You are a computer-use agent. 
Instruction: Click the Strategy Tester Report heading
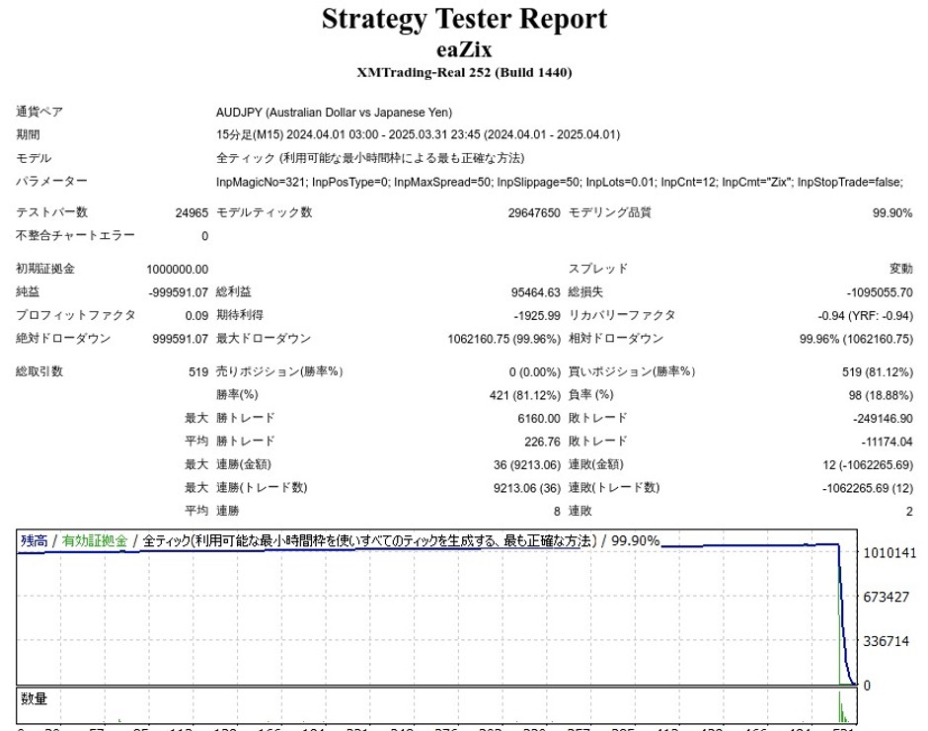464,19
